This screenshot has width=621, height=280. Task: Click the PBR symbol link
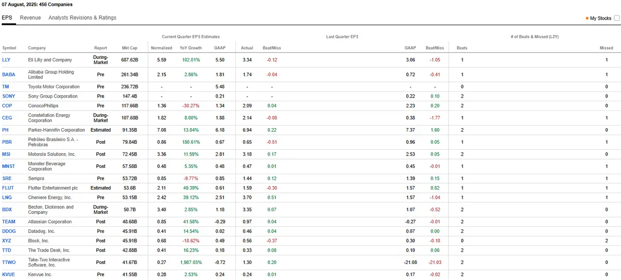click(7, 142)
